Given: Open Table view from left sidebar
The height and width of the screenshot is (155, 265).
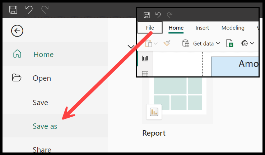Looking at the screenshot, I should [x=145, y=74].
